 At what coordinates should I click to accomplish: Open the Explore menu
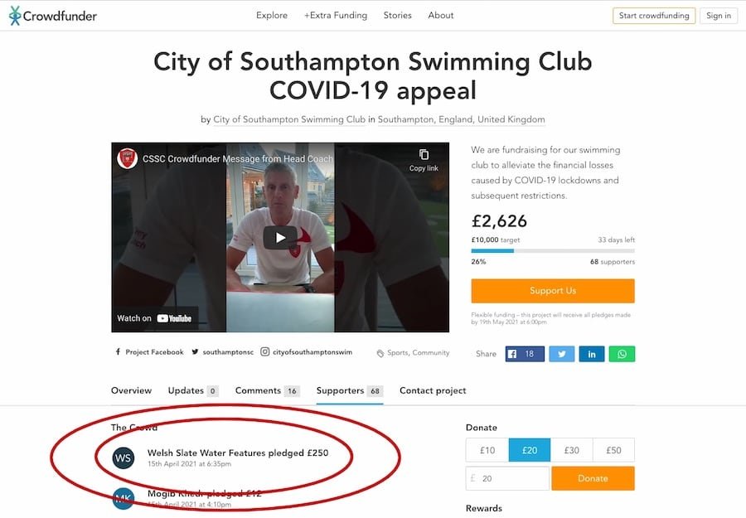tap(272, 15)
